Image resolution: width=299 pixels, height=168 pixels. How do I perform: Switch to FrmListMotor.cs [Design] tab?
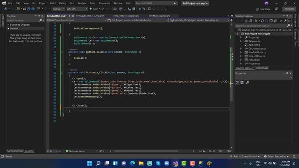126,16
